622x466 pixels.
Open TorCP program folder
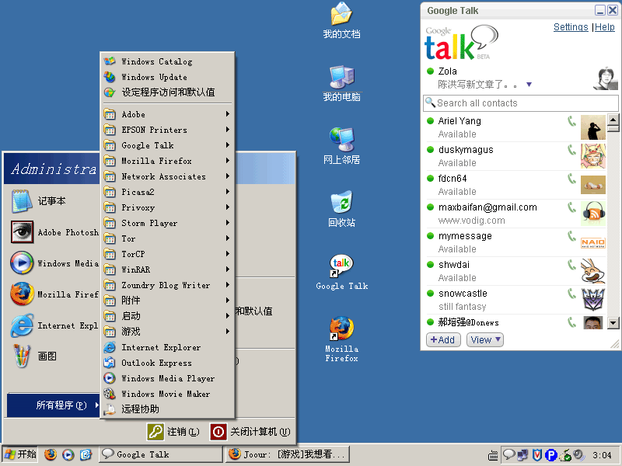(x=166, y=254)
